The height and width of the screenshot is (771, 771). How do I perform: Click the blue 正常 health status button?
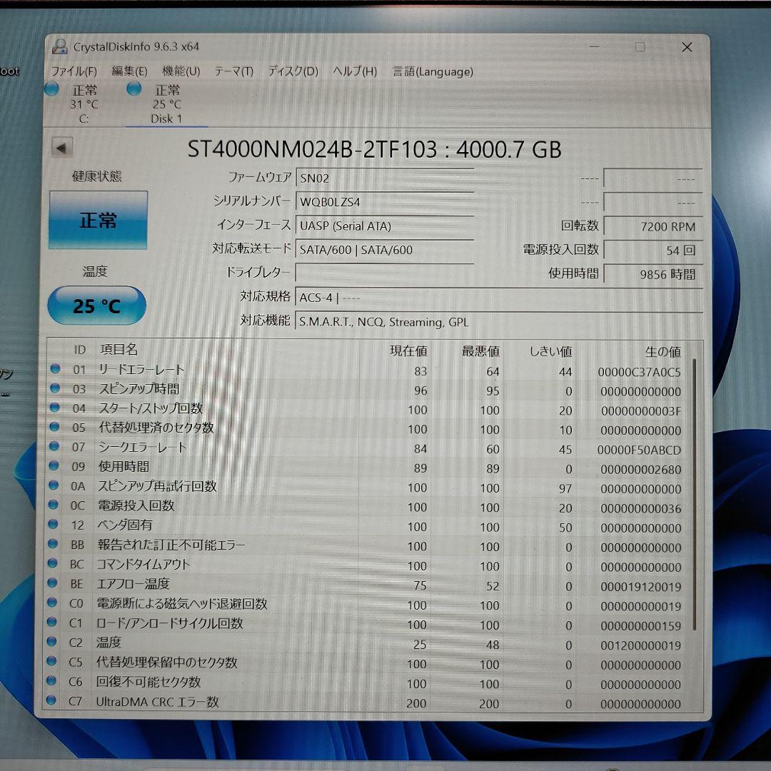coord(98,220)
